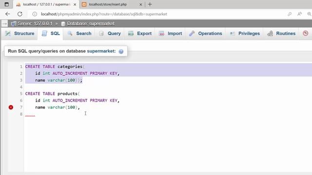This screenshot has height=175, width=312.
Task: Click the address bar URL
Action: pos(104,14)
